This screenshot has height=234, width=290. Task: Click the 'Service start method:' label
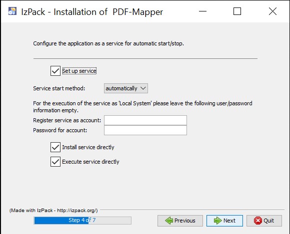pyautogui.click(x=59, y=88)
